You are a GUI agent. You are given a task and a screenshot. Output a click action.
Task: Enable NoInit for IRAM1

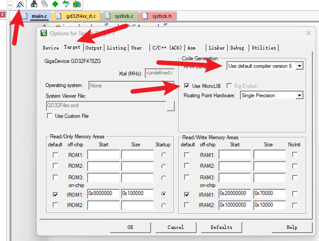point(295,194)
